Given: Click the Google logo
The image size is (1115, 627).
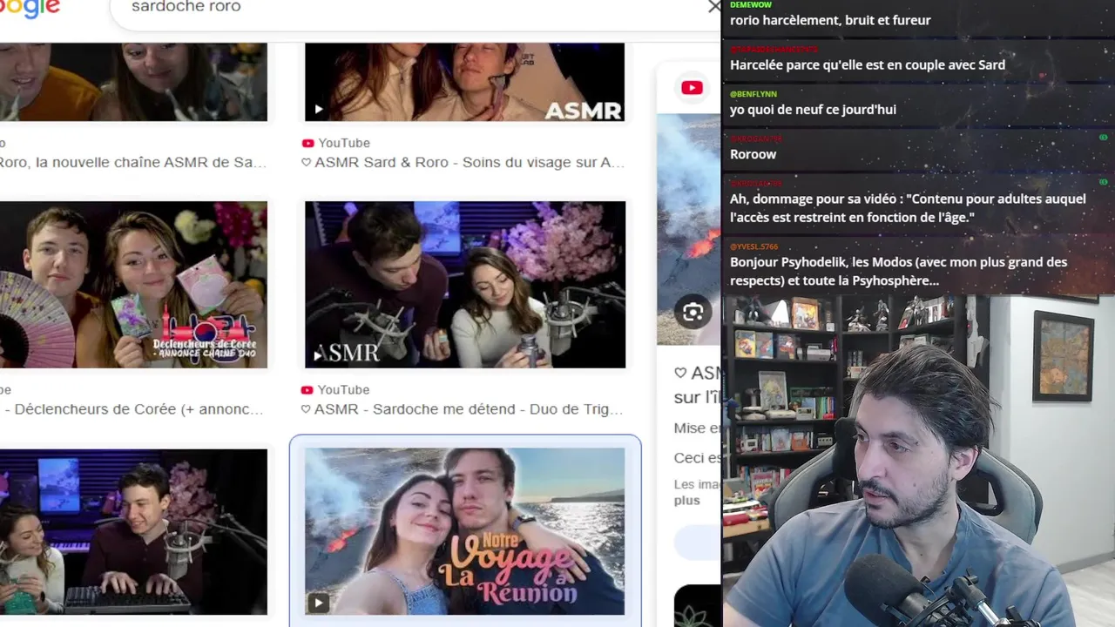Looking at the screenshot, I should [30, 9].
